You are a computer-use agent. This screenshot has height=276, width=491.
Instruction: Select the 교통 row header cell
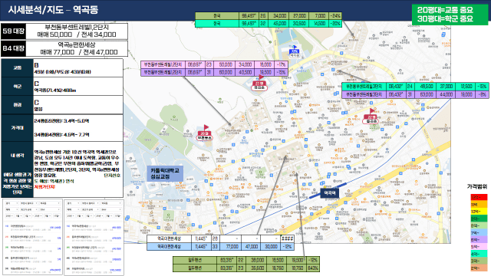point(17,67)
